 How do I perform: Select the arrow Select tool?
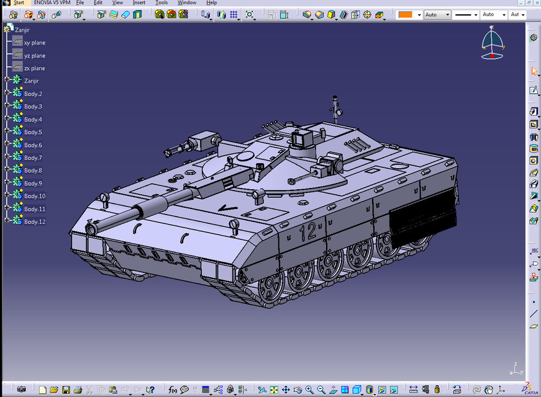coord(534,71)
